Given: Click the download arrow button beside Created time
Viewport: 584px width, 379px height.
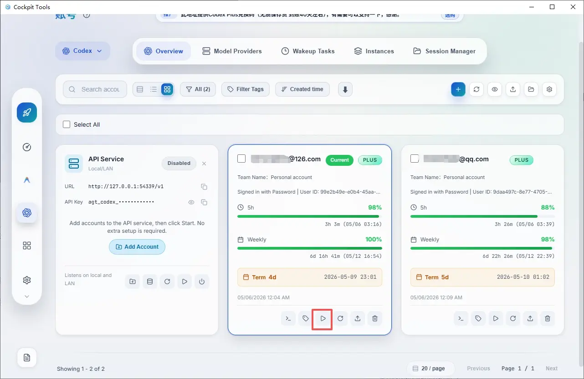Looking at the screenshot, I should (345, 89).
